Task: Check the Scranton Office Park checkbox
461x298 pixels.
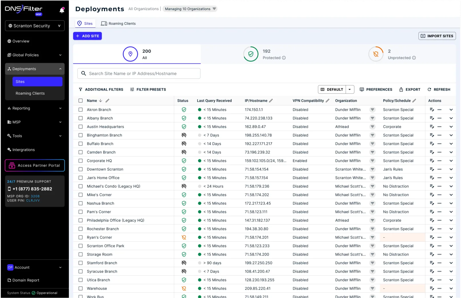Action: pyautogui.click(x=81, y=246)
